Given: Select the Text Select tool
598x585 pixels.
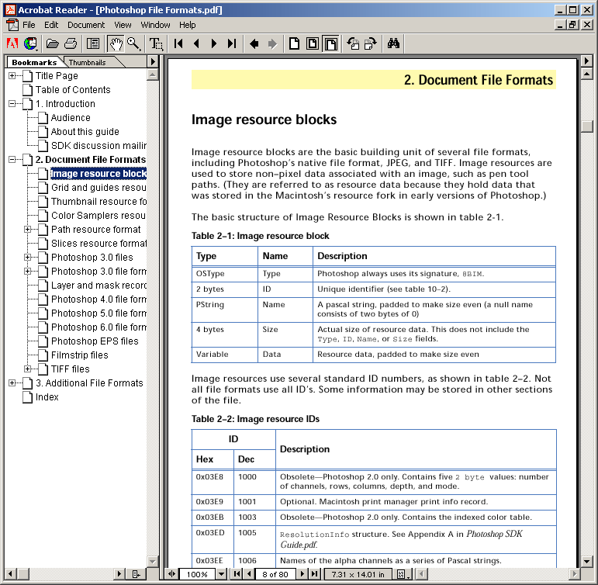Looking at the screenshot, I should (x=157, y=44).
